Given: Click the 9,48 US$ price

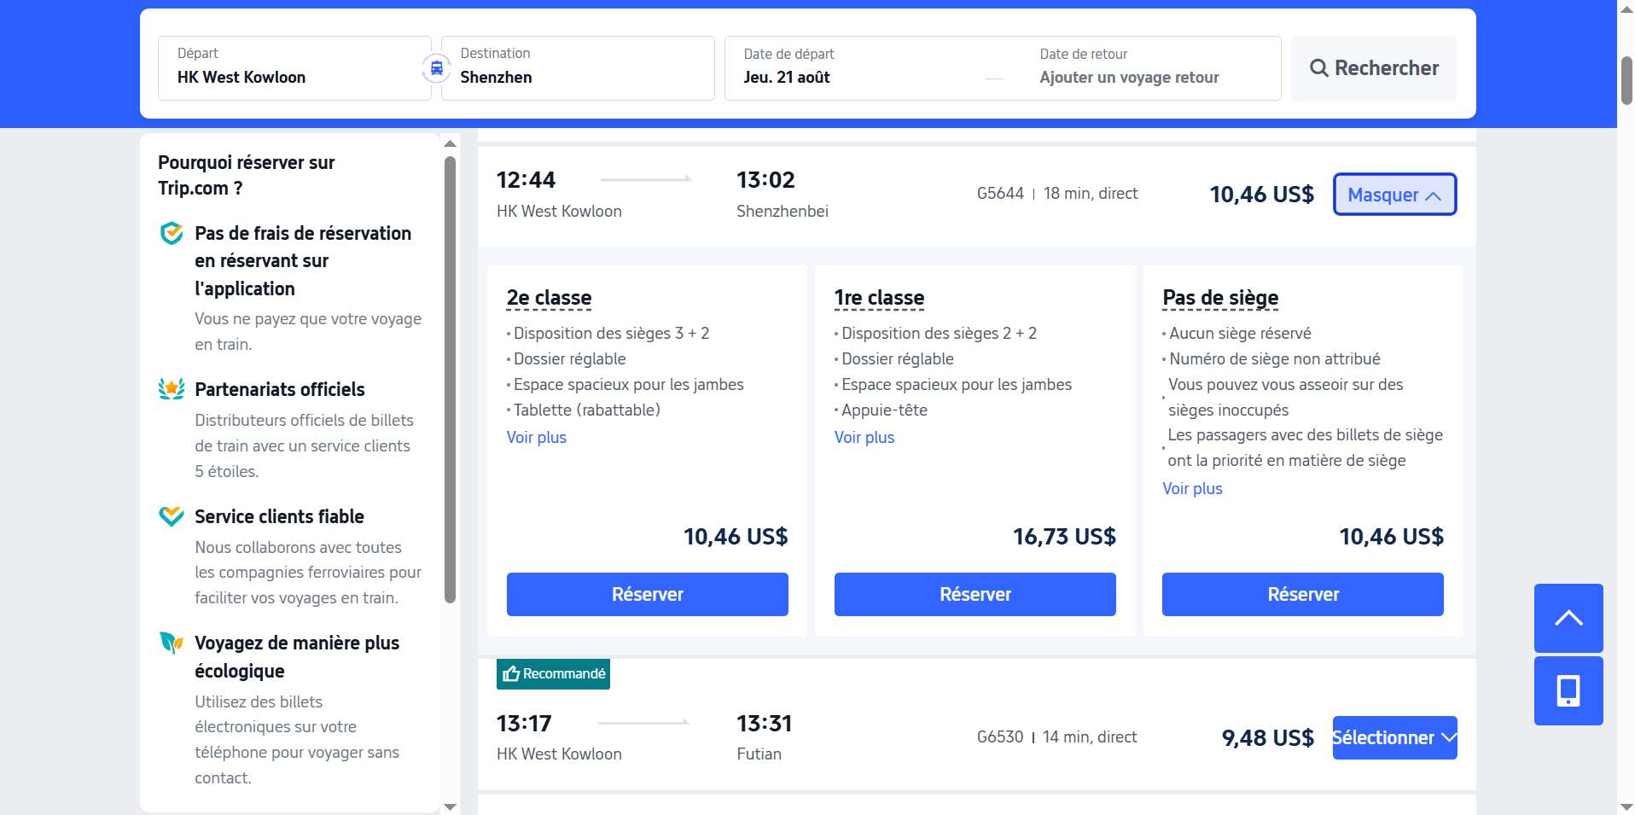Looking at the screenshot, I should 1268,737.
